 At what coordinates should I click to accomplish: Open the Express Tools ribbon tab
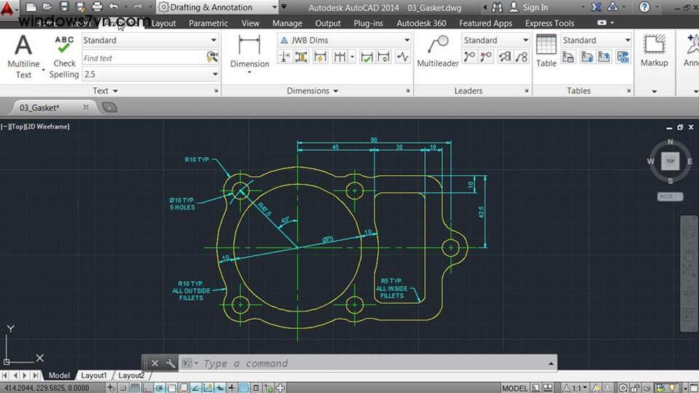(549, 23)
